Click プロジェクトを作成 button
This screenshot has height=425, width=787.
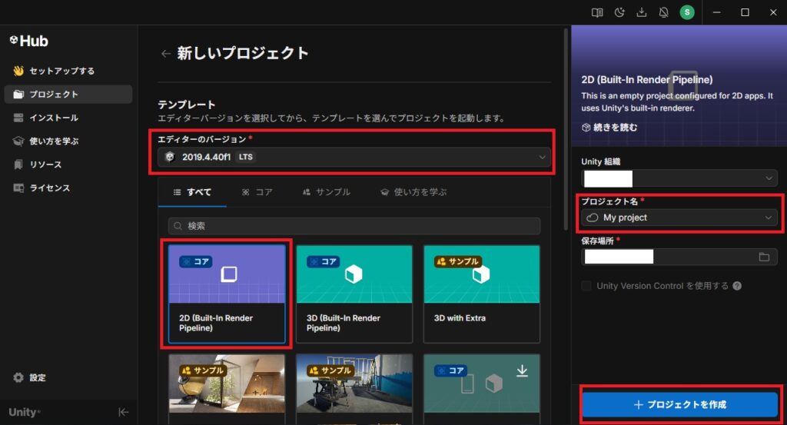(680, 404)
